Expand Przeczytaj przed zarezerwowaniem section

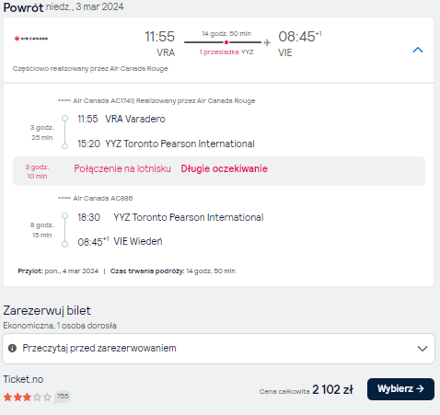[x=218, y=349]
